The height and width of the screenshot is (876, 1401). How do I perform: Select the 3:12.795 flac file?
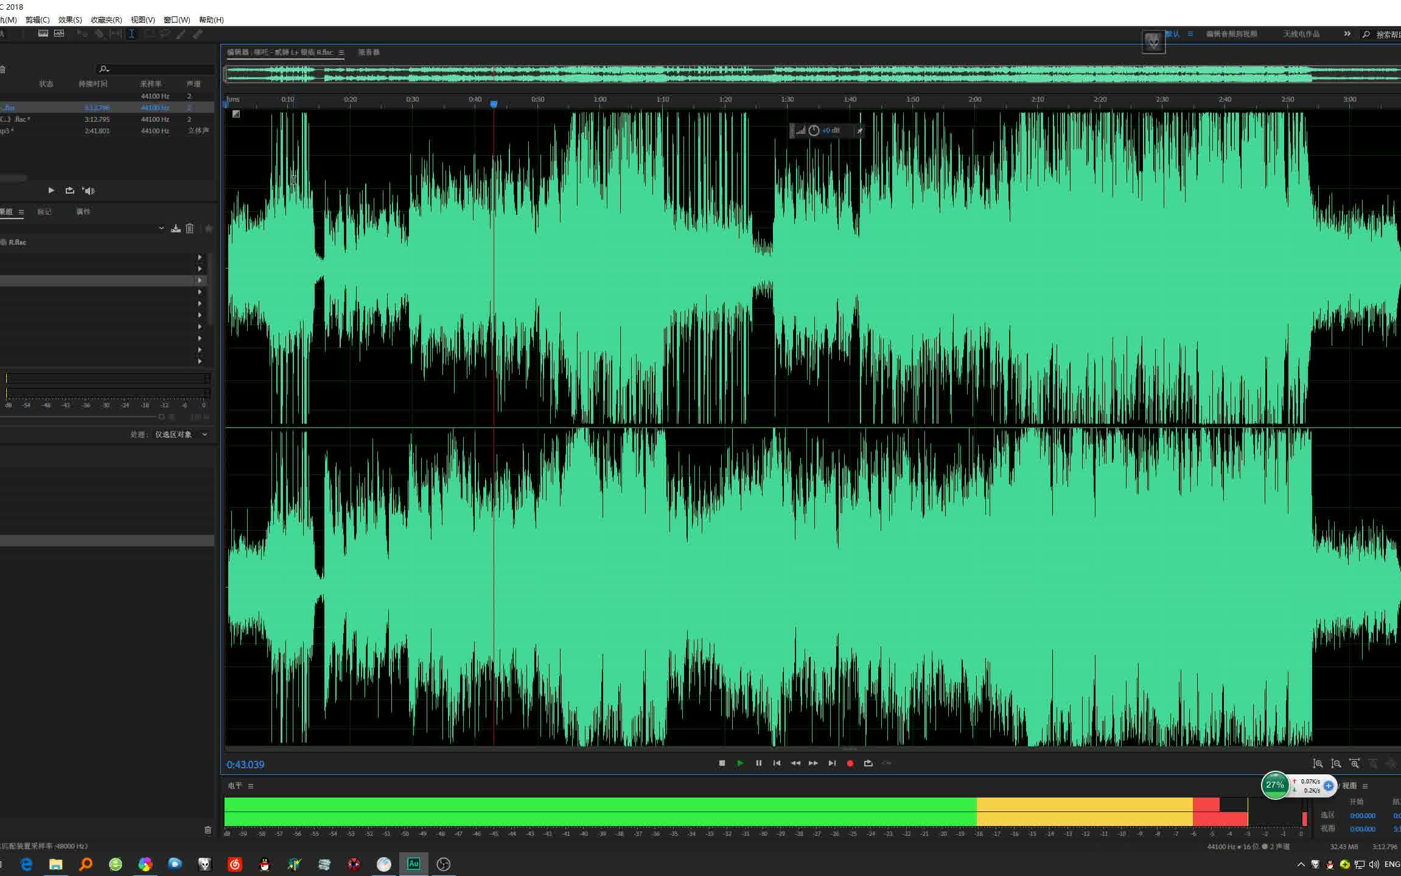97,119
